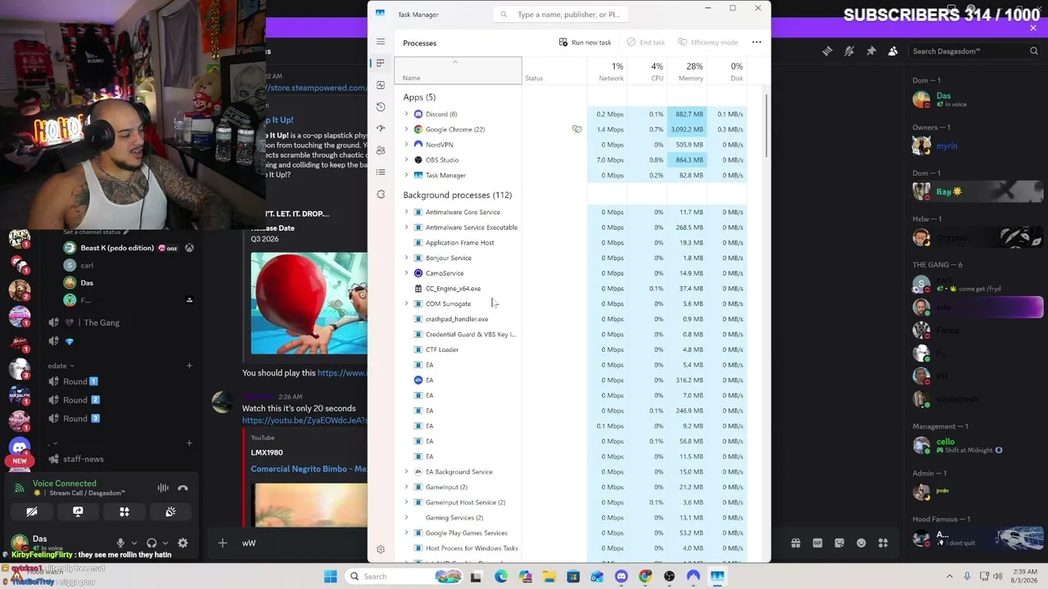Click the End task button
1048x589 pixels.
point(646,43)
